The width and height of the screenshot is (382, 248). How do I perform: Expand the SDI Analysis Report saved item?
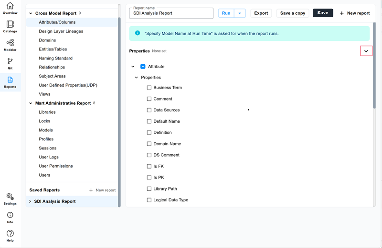tap(30, 201)
